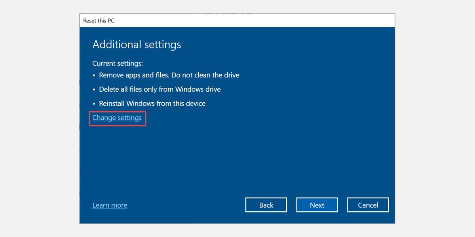Click the highlighted Change settings hyperlink
475x237 pixels.
pos(117,118)
